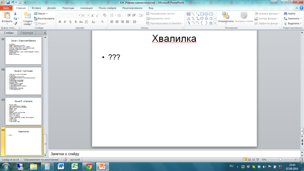304x171 pixels.
Task: Open the Дизайн ribbon tab
Action: point(51,8)
